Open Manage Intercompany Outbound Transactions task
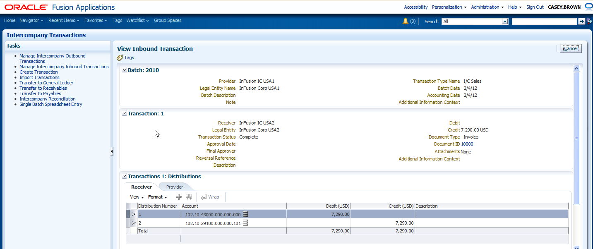The height and width of the screenshot is (249, 593). 53,58
